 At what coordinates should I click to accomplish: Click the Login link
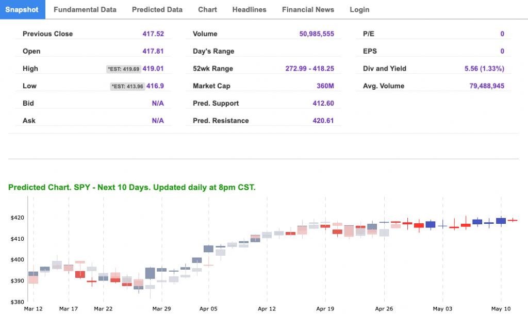(x=359, y=9)
